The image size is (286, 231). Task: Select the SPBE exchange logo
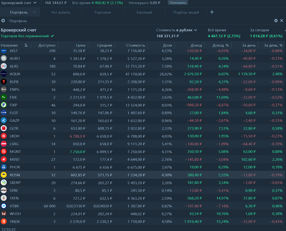3,190
